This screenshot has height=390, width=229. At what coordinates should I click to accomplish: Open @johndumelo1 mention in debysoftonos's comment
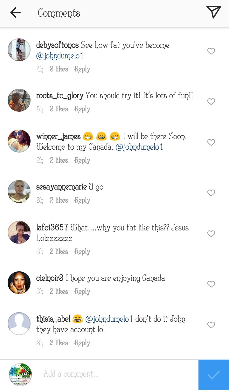click(60, 56)
